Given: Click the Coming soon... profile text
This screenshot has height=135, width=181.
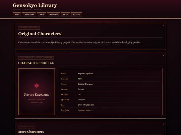Looking at the screenshot, I should [86, 110].
